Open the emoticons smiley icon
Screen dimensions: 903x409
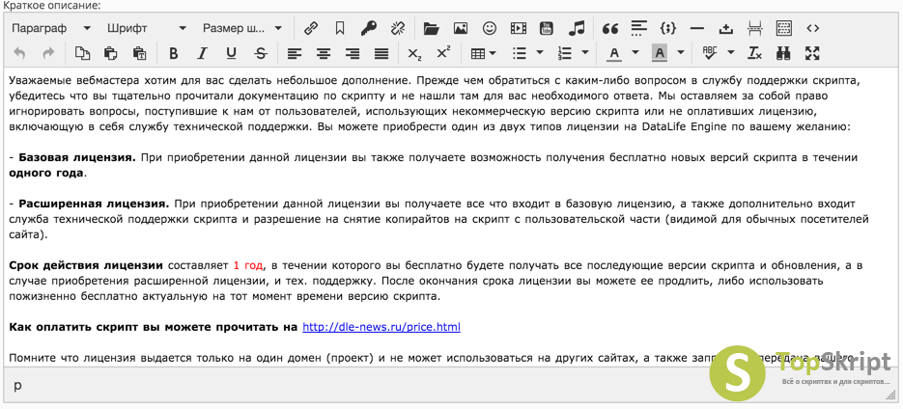tap(490, 28)
